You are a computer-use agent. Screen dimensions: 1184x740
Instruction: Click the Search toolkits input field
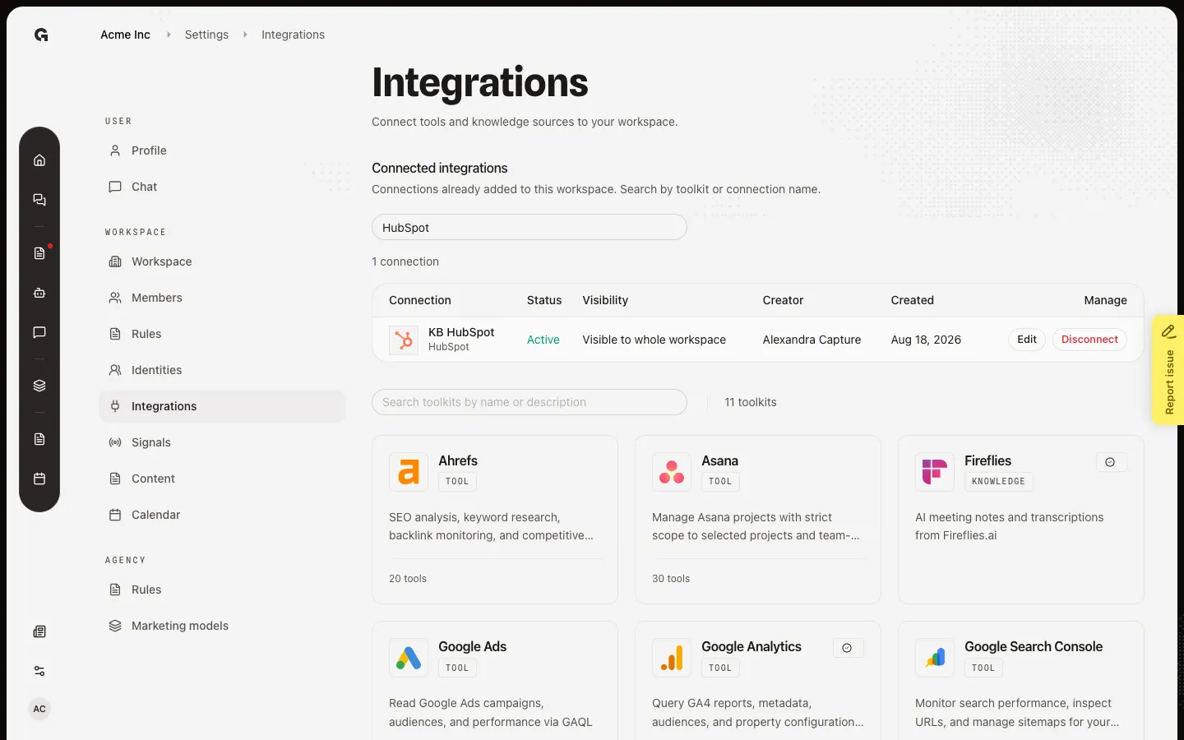[530, 402]
